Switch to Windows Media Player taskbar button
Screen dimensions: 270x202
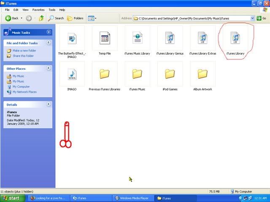click(132, 198)
